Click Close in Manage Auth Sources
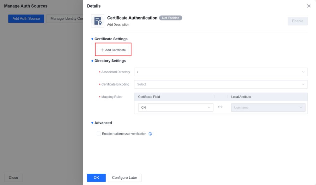The height and width of the screenshot is (185, 316). pyautogui.click(x=14, y=178)
